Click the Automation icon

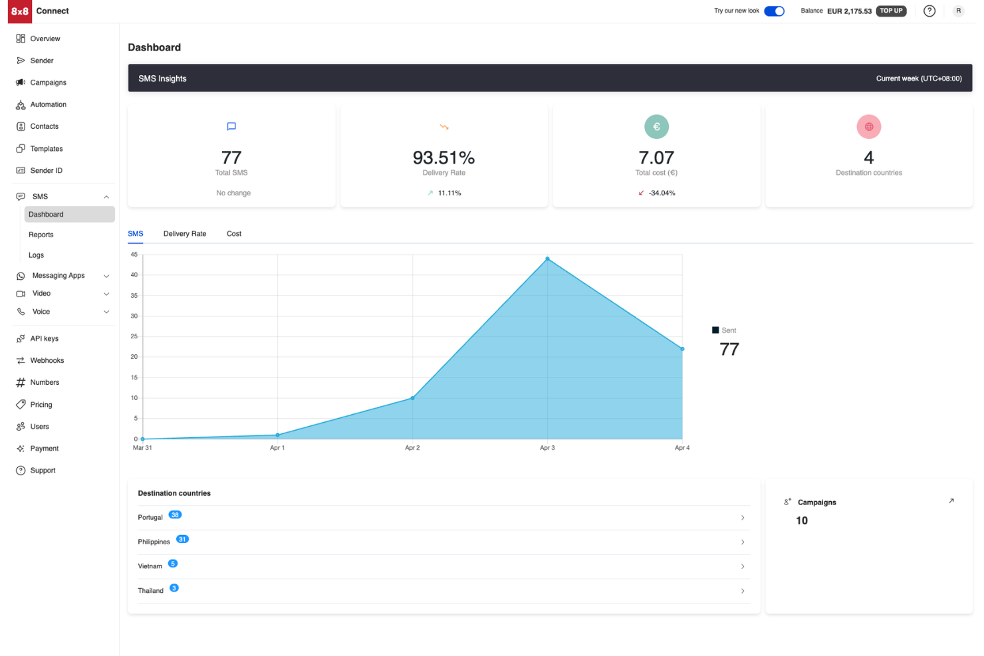click(x=21, y=104)
